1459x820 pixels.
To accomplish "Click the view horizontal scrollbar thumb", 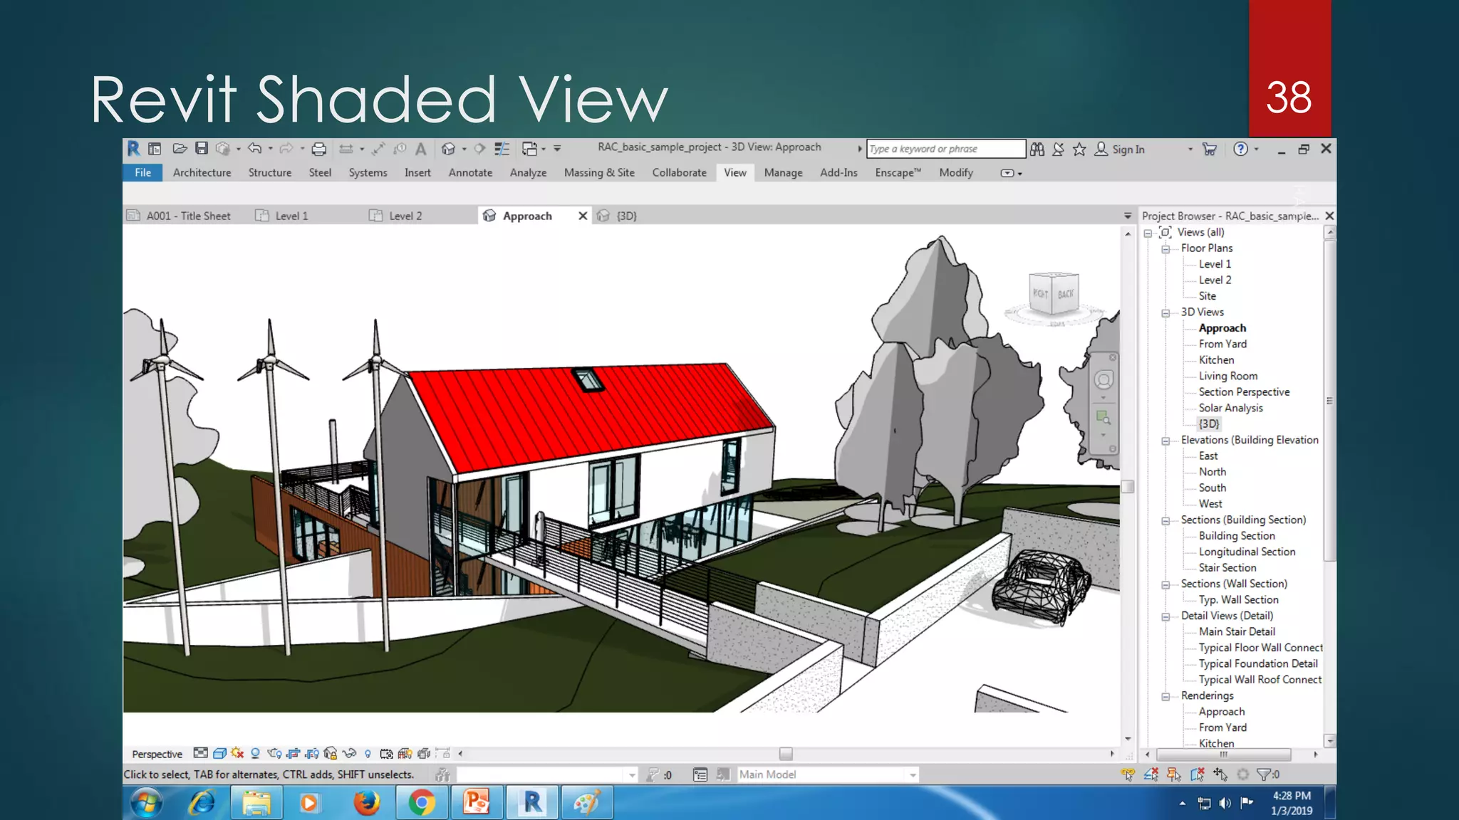I will (786, 753).
